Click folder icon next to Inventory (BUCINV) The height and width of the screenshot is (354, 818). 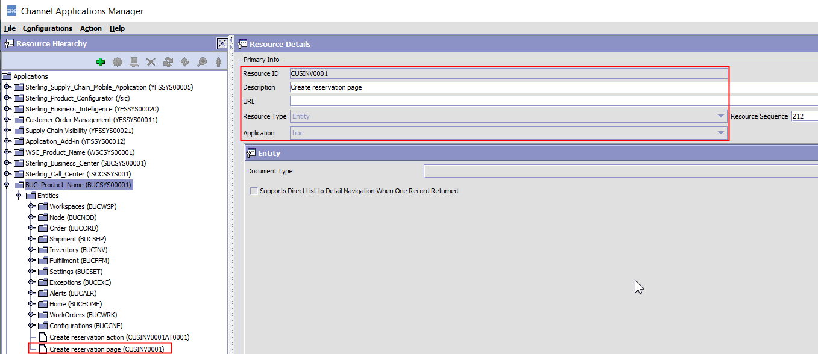[x=43, y=250]
